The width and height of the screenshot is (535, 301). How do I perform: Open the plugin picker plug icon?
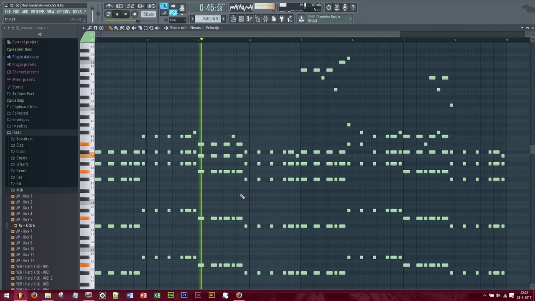tap(281, 18)
